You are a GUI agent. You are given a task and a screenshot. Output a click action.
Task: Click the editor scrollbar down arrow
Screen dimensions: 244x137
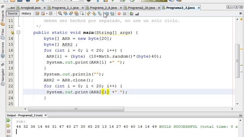pyautogui.click(x=237, y=104)
